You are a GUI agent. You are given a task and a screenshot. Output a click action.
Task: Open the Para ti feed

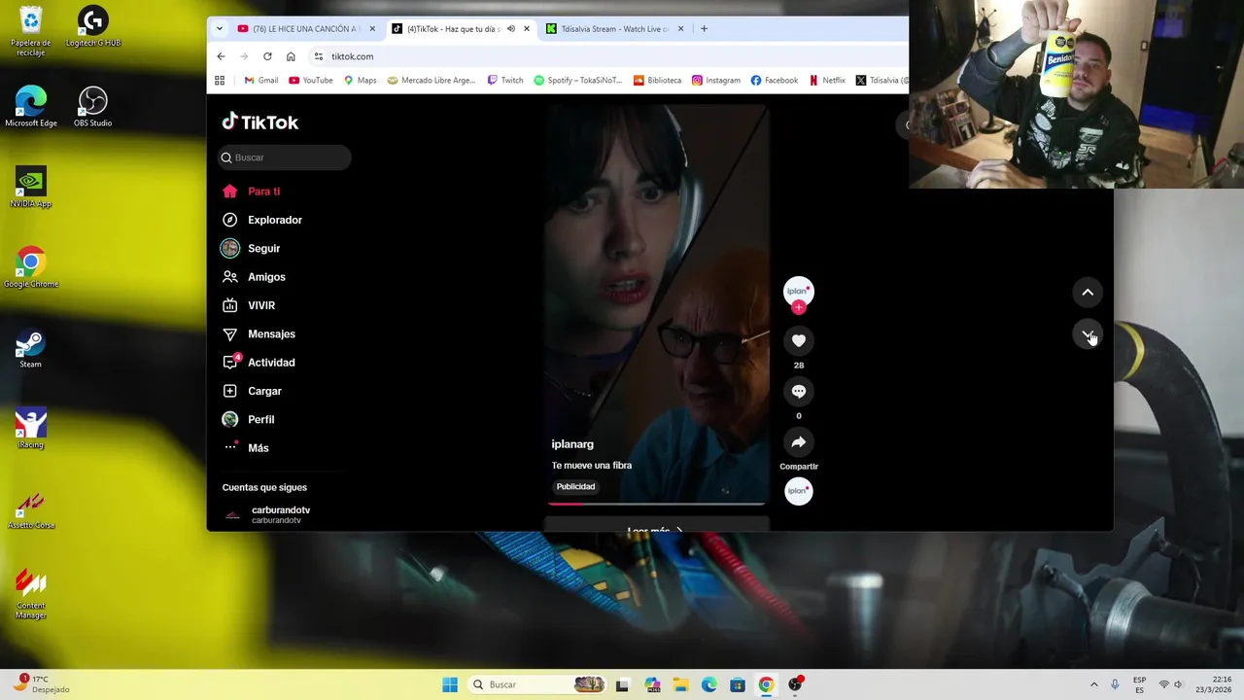[x=251, y=192]
